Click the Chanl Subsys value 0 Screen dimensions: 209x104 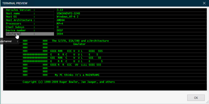(x=57, y=27)
